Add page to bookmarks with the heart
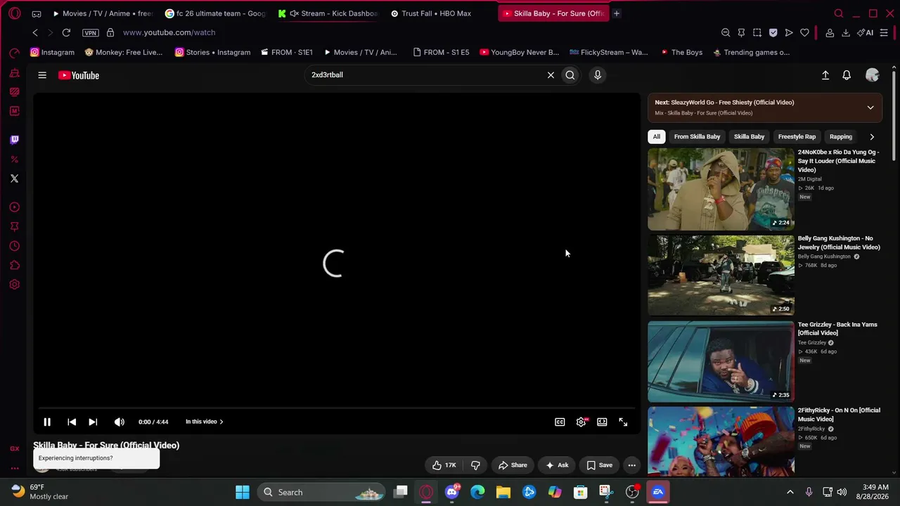 click(x=804, y=32)
